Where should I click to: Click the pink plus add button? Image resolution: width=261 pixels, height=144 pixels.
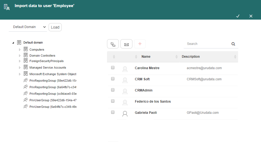click(140, 44)
